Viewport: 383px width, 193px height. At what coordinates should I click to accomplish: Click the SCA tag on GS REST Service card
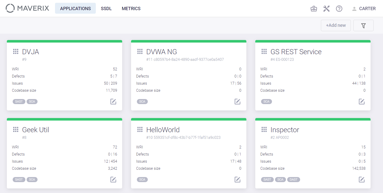[x=266, y=102]
